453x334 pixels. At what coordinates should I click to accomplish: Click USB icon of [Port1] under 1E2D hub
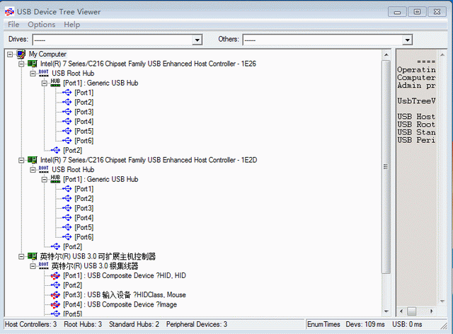[67, 189]
